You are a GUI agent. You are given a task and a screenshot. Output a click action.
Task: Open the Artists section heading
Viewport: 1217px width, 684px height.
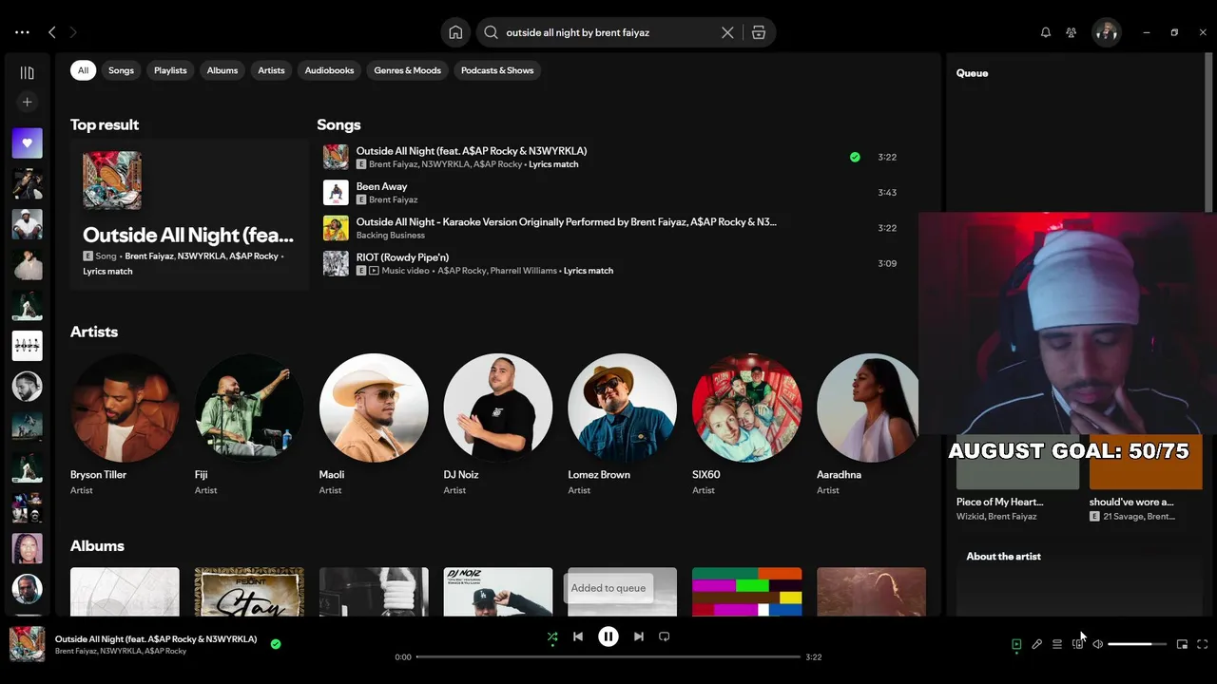(94, 332)
